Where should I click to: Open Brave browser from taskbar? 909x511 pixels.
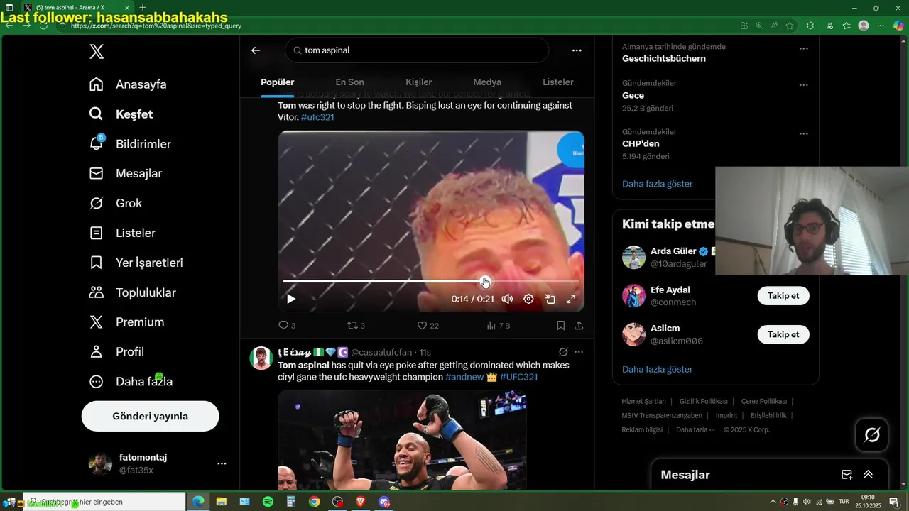click(x=361, y=502)
